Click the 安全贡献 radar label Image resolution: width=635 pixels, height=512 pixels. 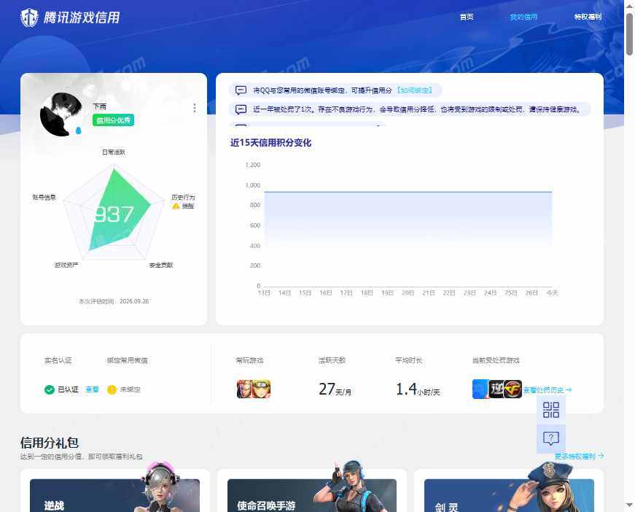pos(161,265)
